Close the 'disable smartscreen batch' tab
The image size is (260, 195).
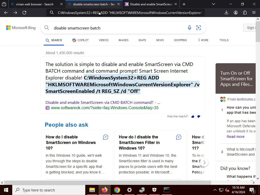(119, 4)
